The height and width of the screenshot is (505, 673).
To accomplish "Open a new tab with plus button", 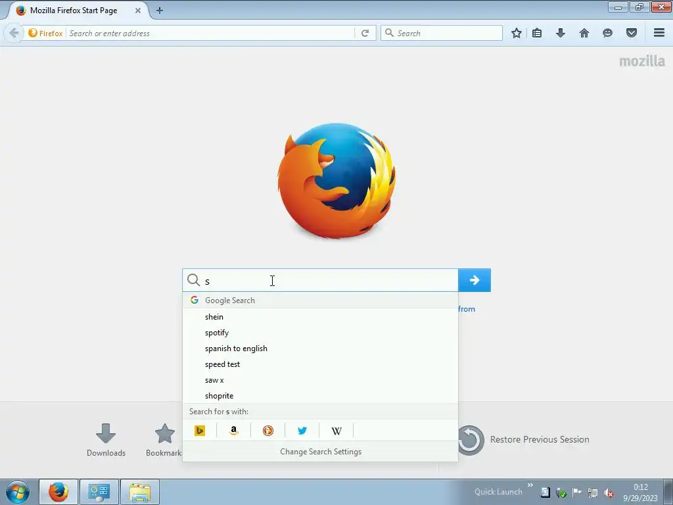I will tap(160, 11).
